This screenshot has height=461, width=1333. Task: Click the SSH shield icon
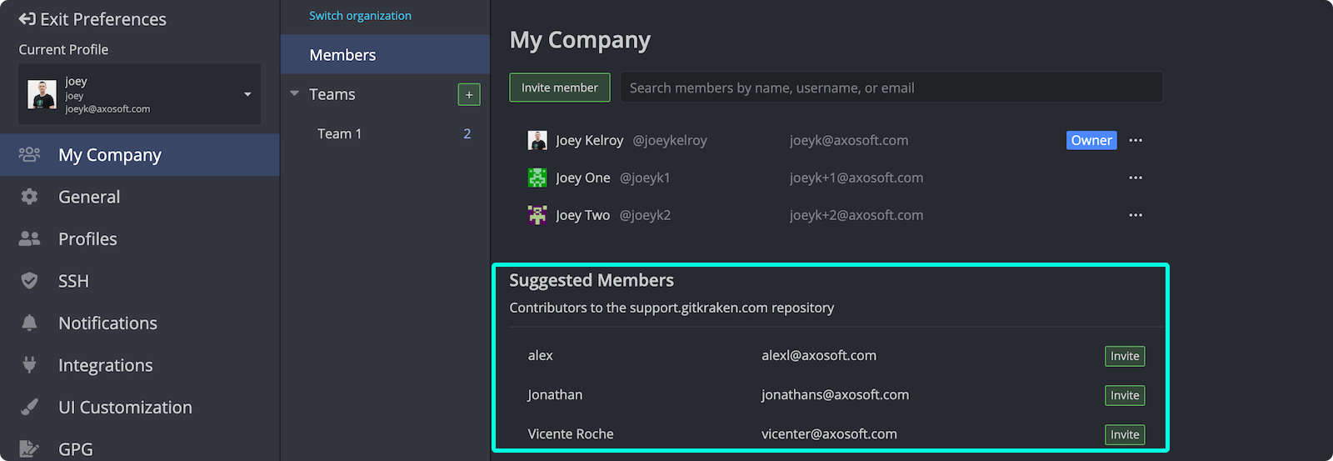pyautogui.click(x=29, y=281)
